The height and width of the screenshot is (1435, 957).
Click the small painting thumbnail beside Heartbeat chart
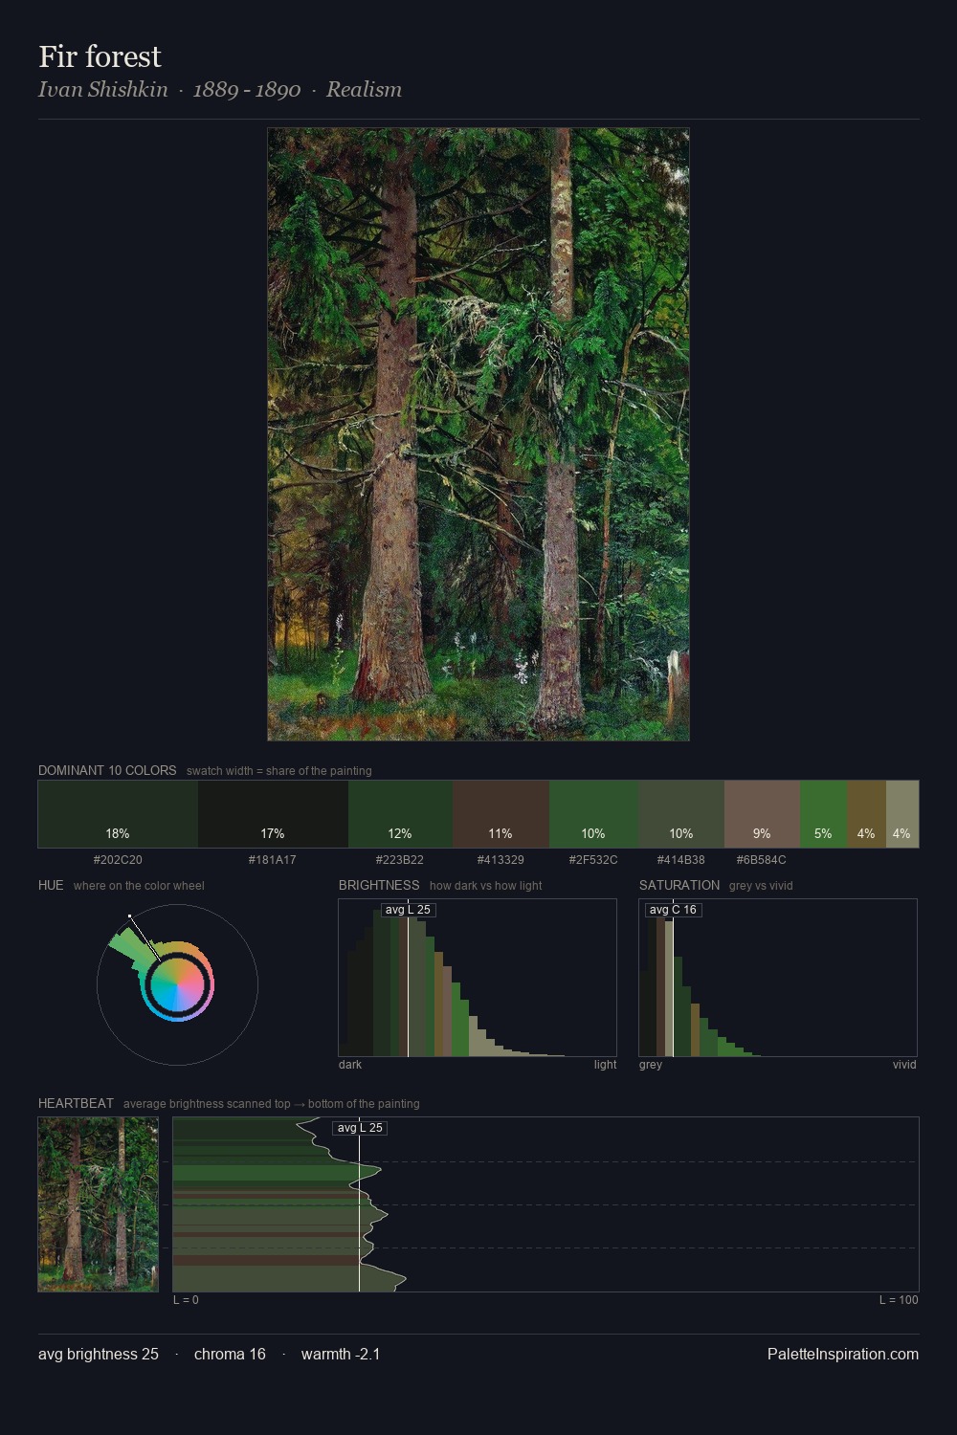pos(99,1204)
